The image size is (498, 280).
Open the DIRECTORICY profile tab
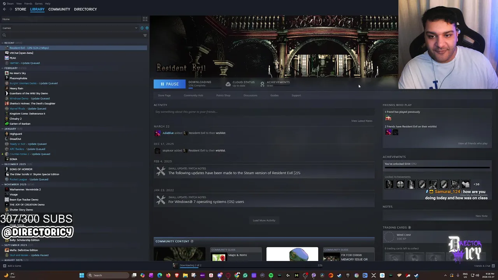point(85,9)
